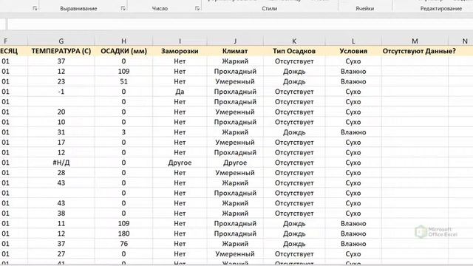Select the precipitation cell showing 3
This screenshot has width=473, height=266.
coord(123,132)
